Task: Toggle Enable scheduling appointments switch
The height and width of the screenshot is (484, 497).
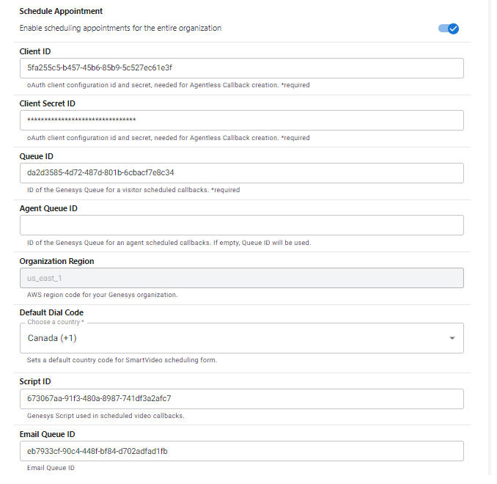Action: (x=448, y=29)
